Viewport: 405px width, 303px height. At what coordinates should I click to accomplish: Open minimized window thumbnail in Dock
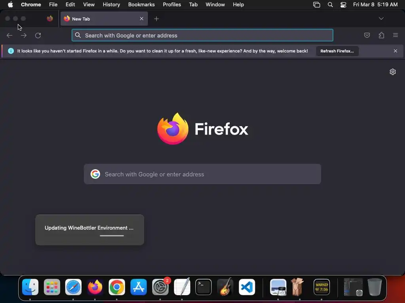point(353,287)
